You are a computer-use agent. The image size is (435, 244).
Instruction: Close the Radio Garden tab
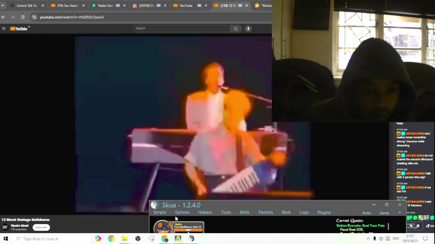click(x=124, y=5)
